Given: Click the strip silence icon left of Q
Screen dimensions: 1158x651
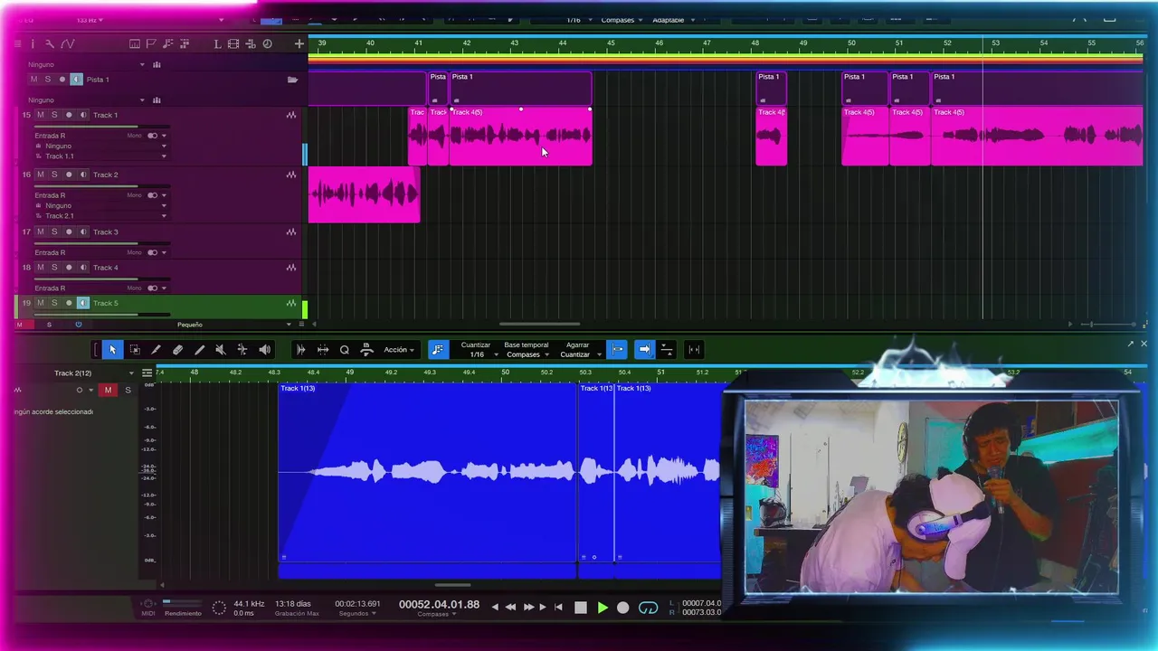Looking at the screenshot, I should point(323,350).
